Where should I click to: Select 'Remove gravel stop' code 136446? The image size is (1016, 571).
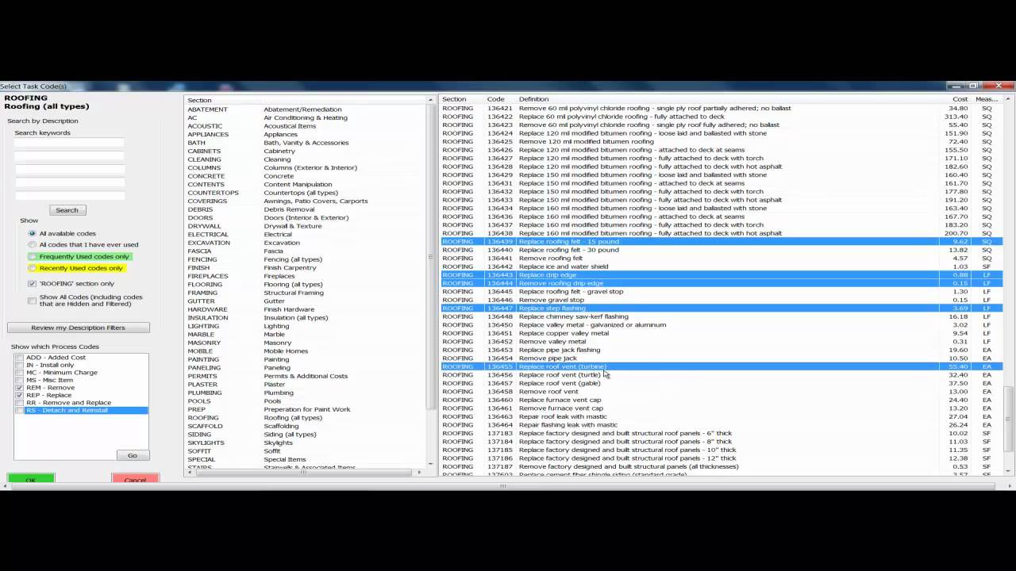(722, 300)
